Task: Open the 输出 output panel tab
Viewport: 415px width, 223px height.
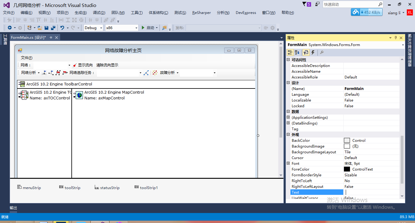Action: (x=13, y=208)
